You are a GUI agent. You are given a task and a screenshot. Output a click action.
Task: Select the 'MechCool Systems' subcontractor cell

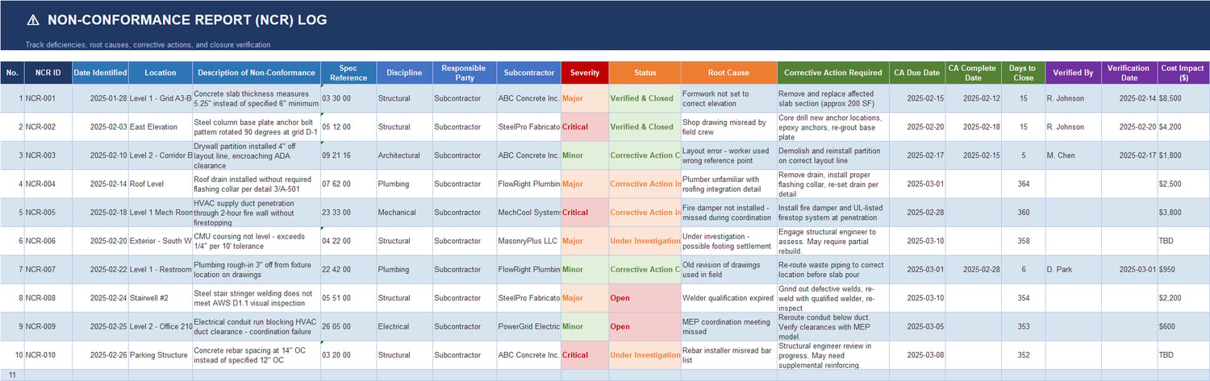(529, 213)
